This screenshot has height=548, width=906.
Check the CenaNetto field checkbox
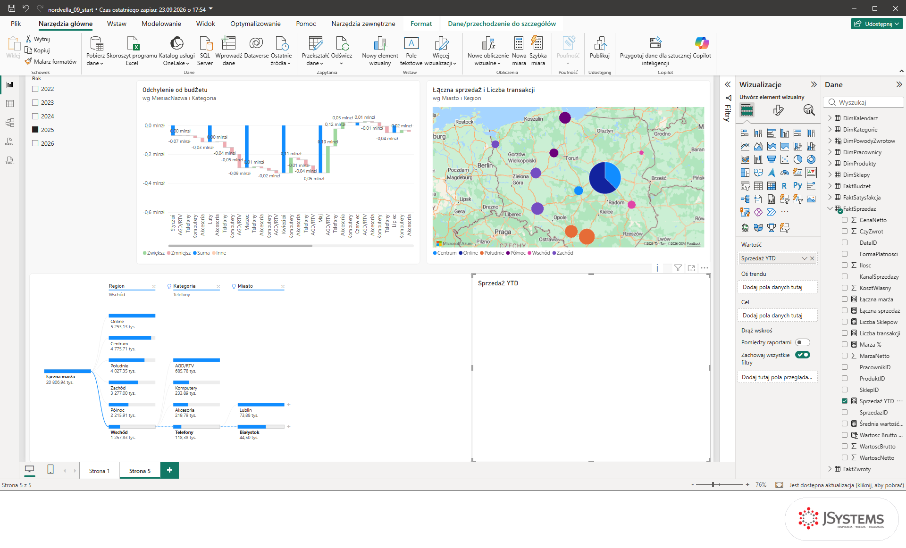[x=845, y=220]
